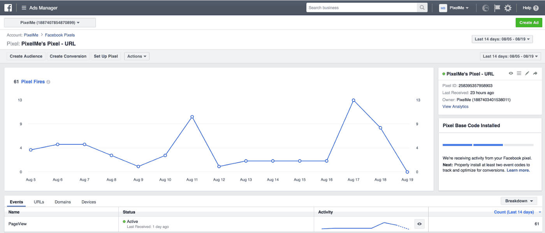Open the View Analytics link
Screen dimensions: 545x233
click(455, 107)
